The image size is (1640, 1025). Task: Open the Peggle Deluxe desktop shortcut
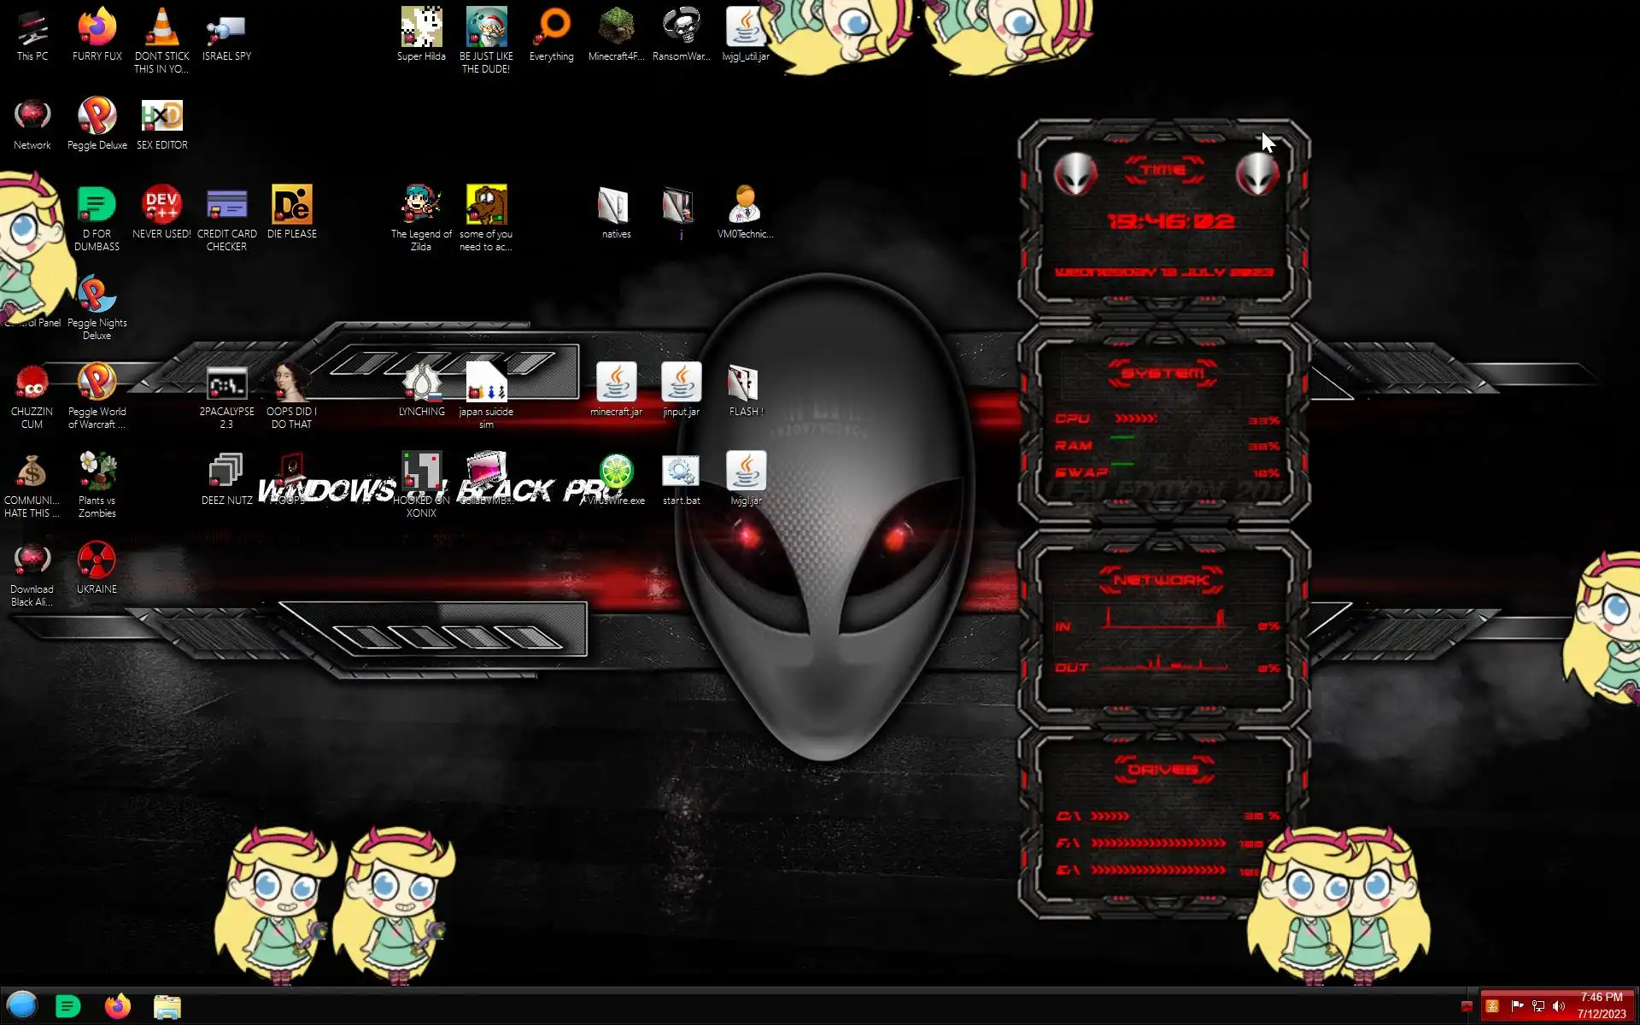point(97,117)
